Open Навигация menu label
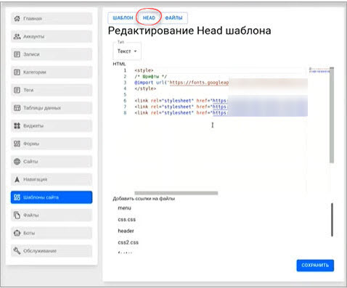The height and width of the screenshot is (288, 347). pyautogui.click(x=36, y=179)
